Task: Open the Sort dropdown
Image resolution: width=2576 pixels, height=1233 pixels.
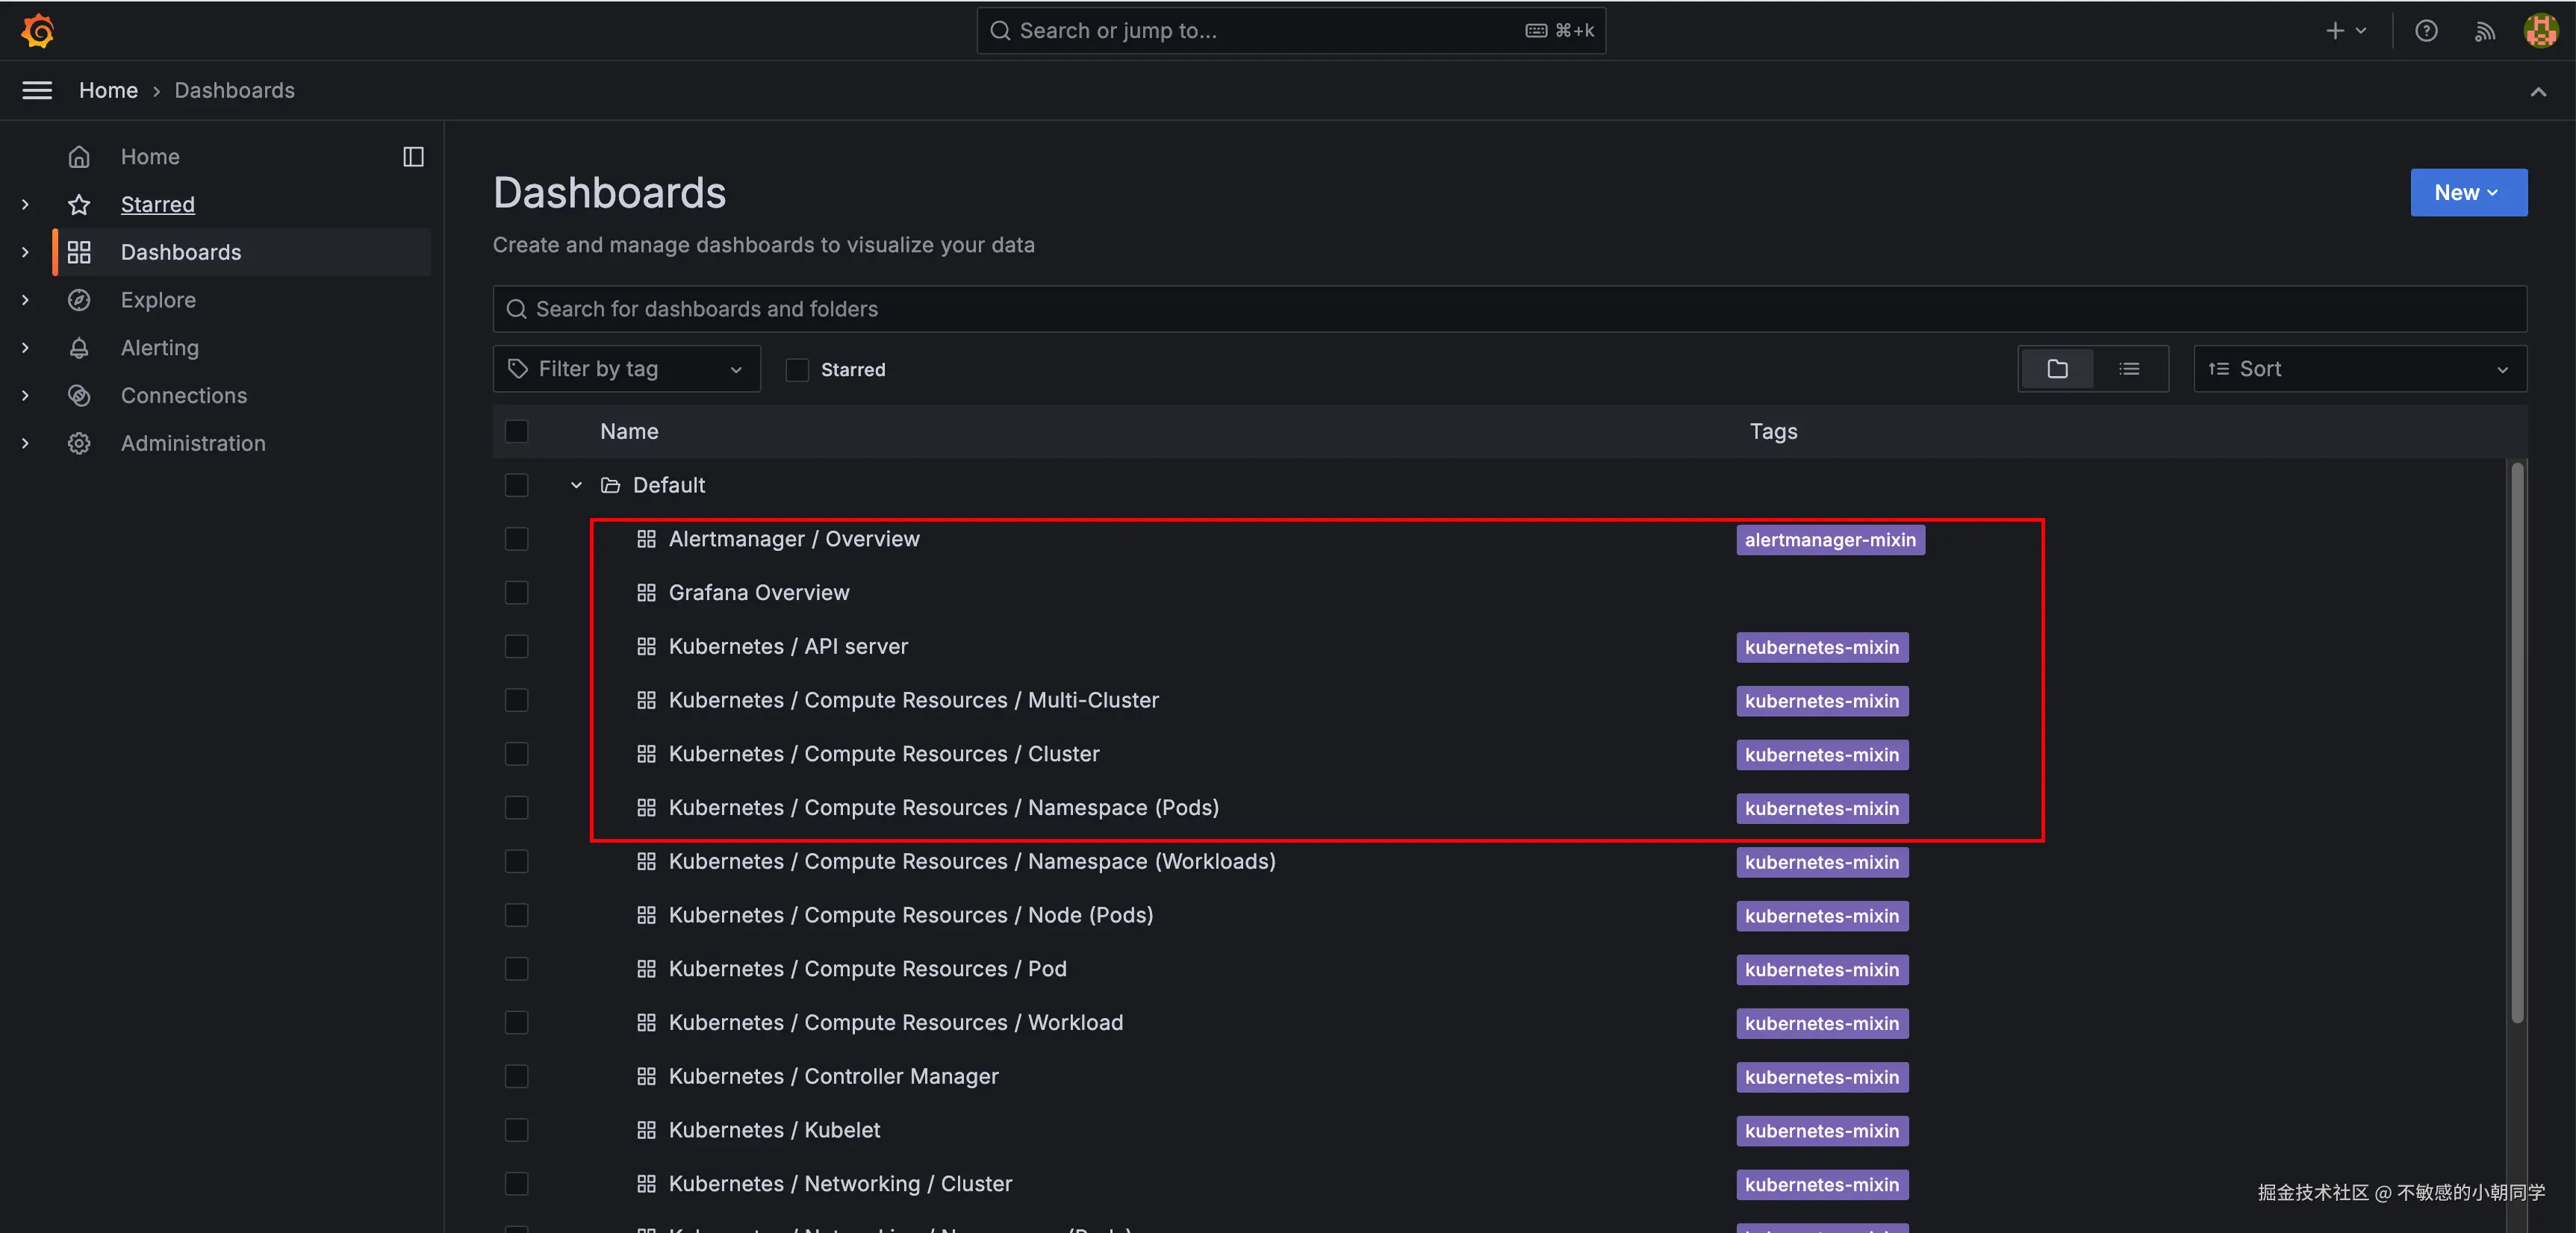Action: coord(2359,369)
